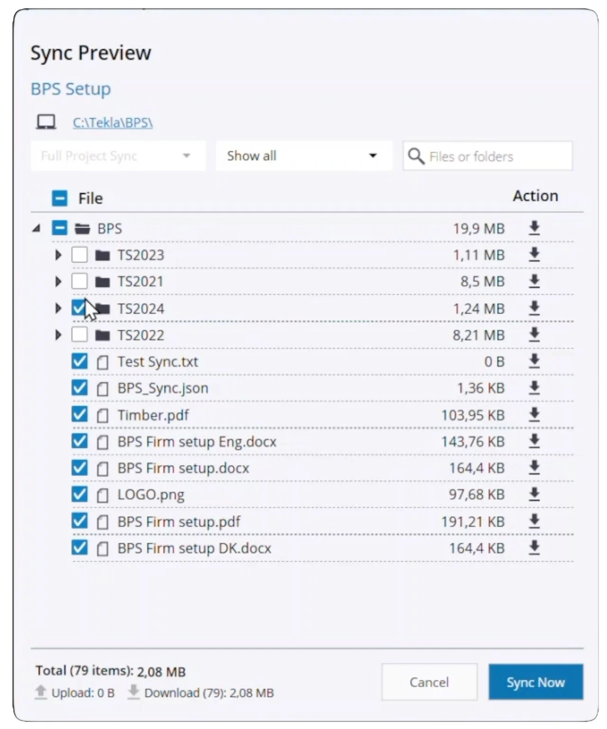Toggle the BPS folder checkbox

(x=60, y=228)
